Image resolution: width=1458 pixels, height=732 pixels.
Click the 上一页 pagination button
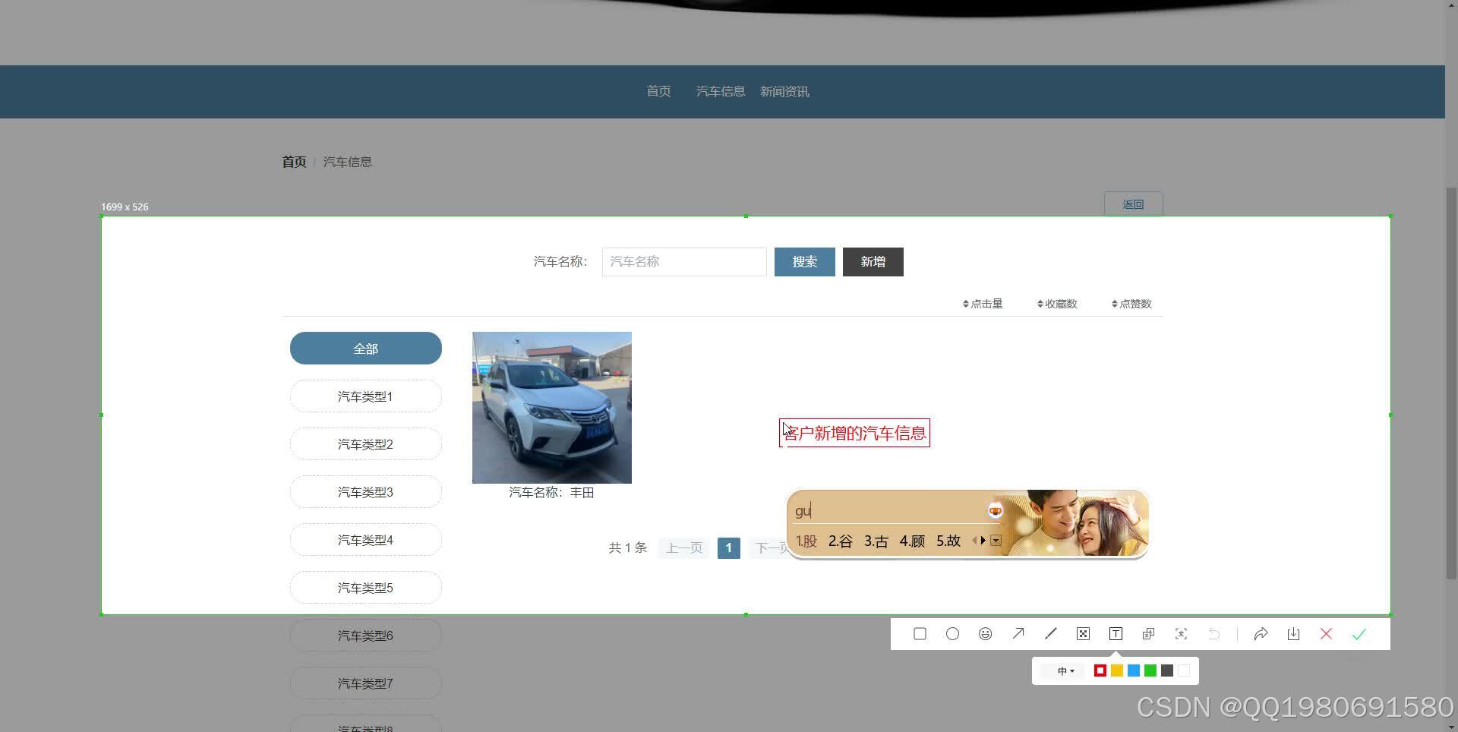(684, 548)
